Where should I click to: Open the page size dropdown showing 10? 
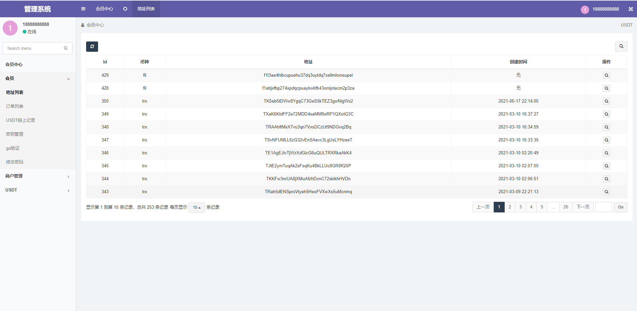197,207
